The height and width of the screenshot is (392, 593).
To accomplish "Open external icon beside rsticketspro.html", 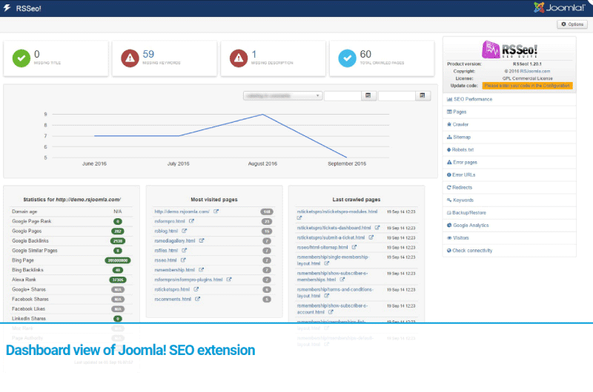I will (x=196, y=289).
